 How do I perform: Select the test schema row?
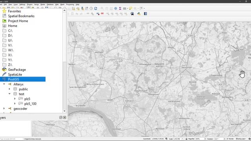22,94
